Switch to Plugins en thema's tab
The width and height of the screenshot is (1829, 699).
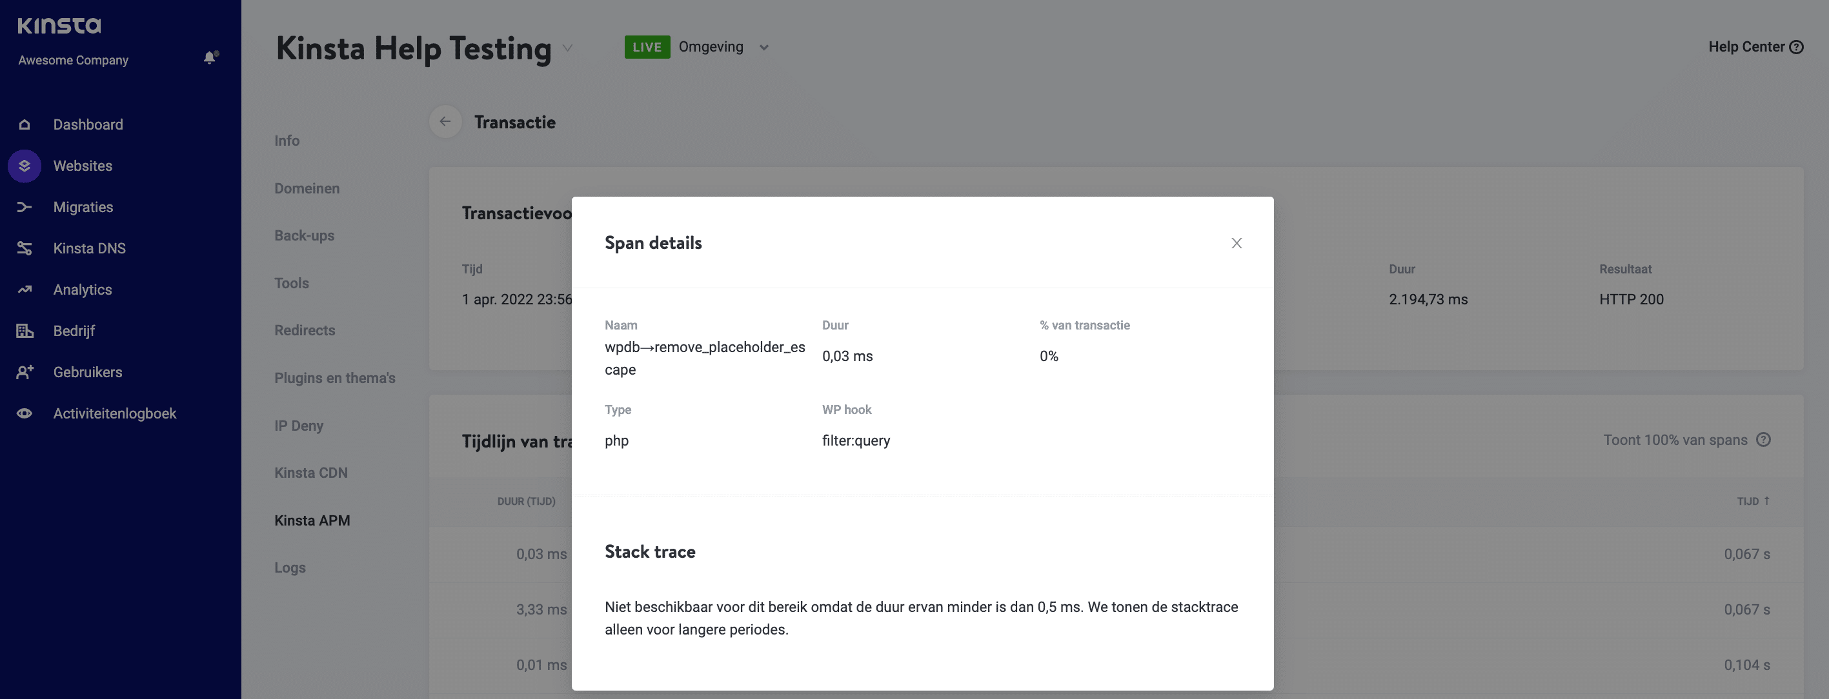point(334,377)
